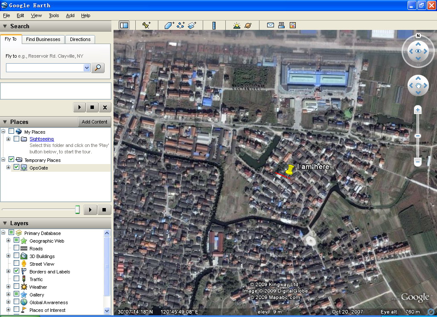Collapse the Search panel triangle
This screenshot has height=317, width=437.
[5, 26]
